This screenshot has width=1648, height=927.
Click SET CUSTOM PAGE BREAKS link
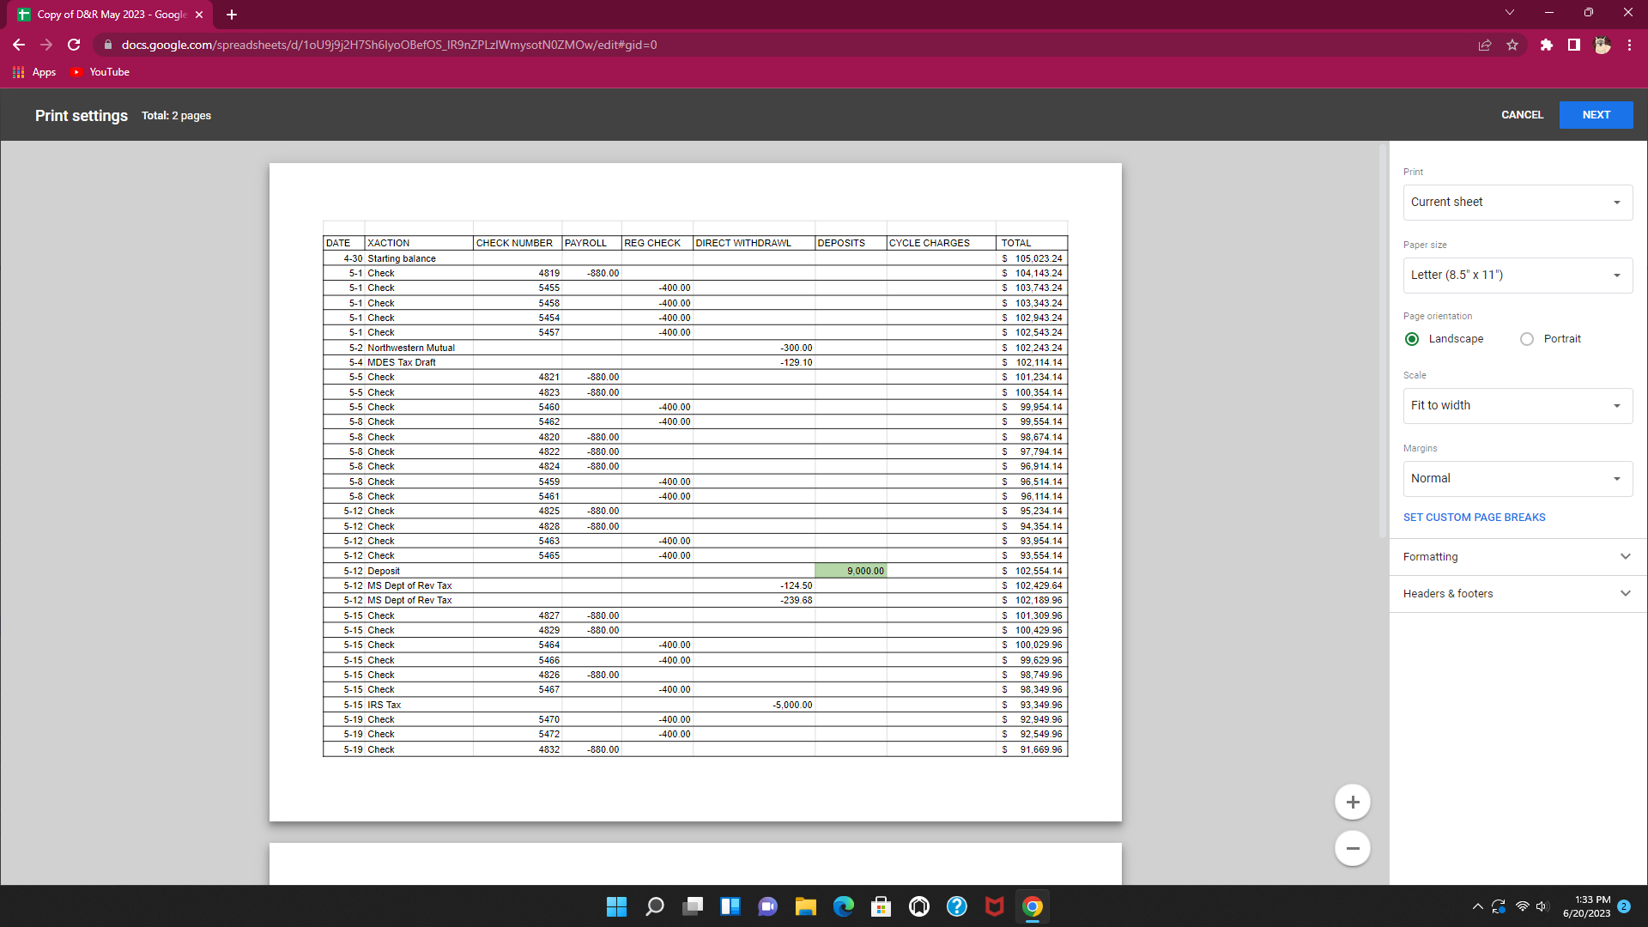pos(1474,518)
